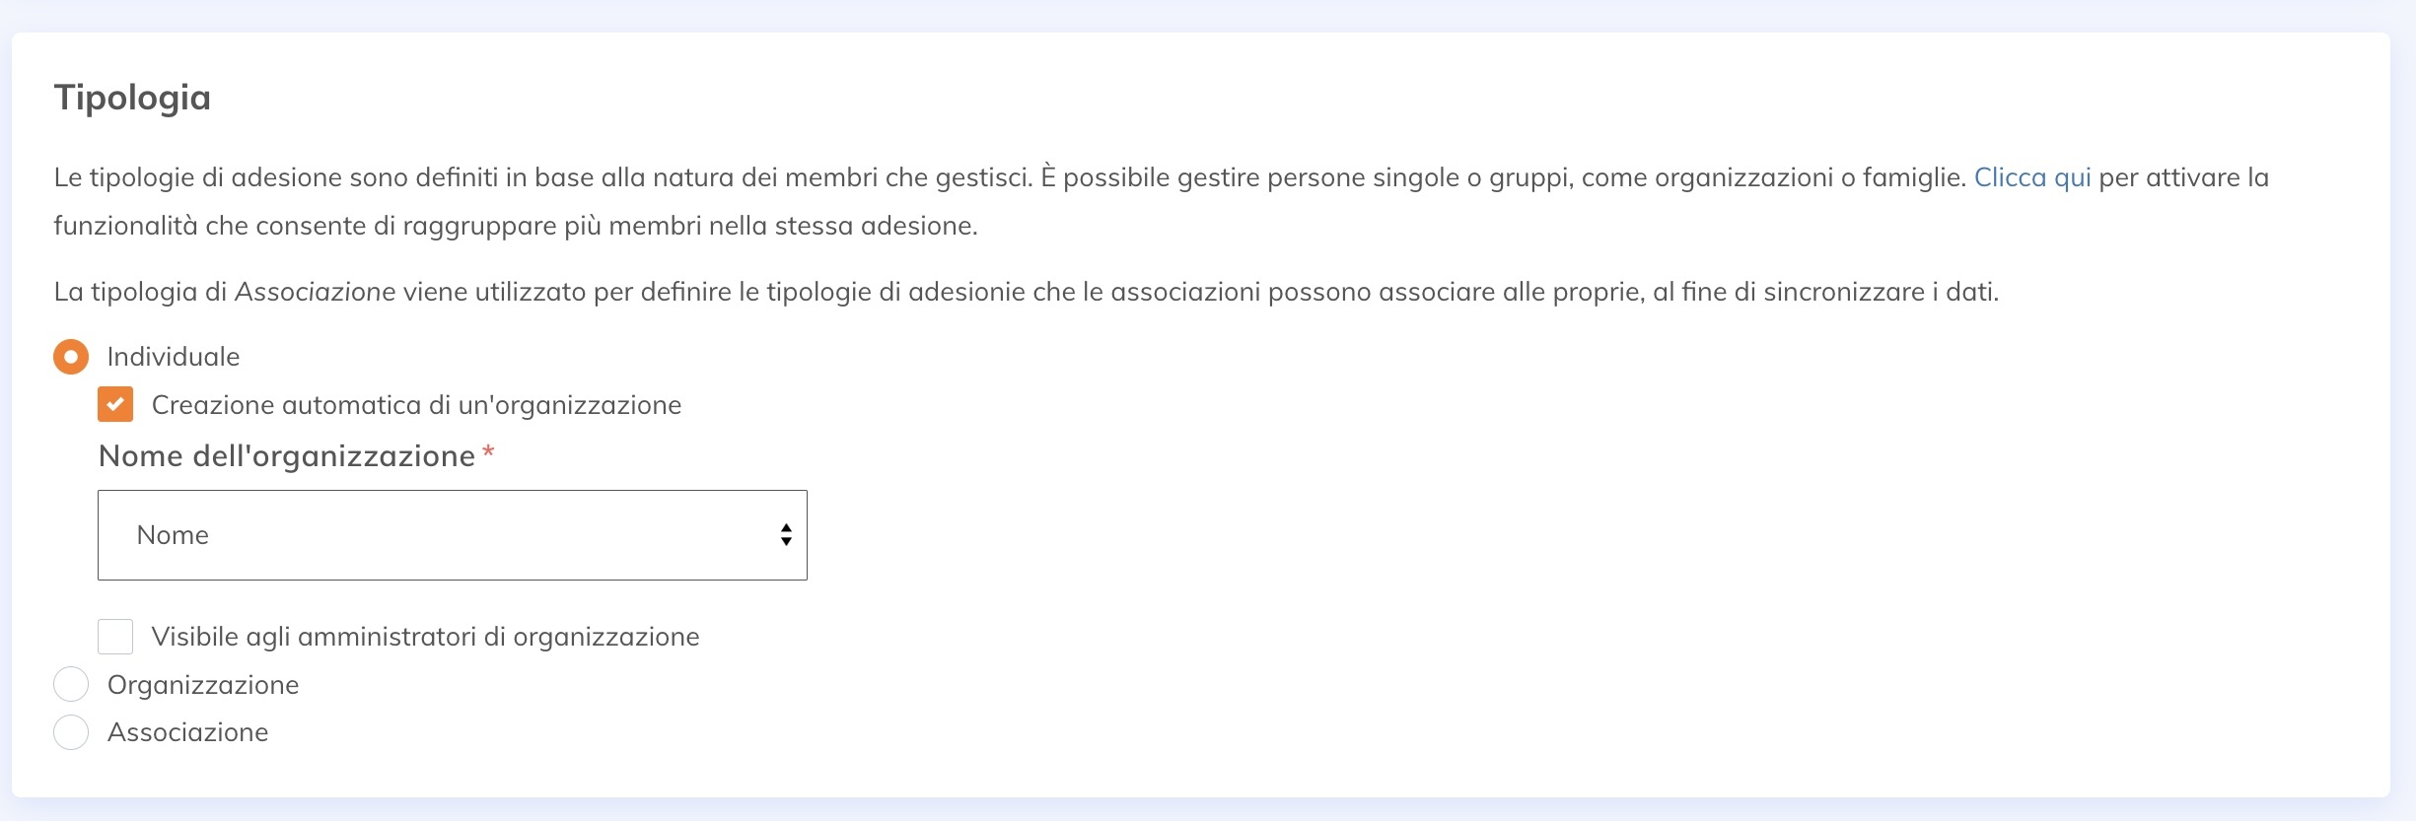
Task: Click the Nome value in the dropdown field
Action: pos(173,534)
